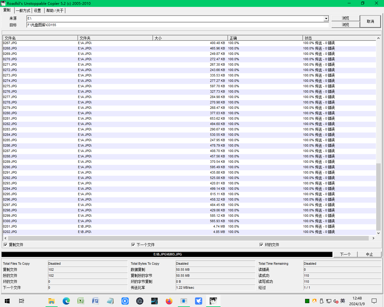Image resolution: width=384 pixels, height=307 pixels.
Task: Click the 4.85 MB size cell
Action: (x=219, y=232)
